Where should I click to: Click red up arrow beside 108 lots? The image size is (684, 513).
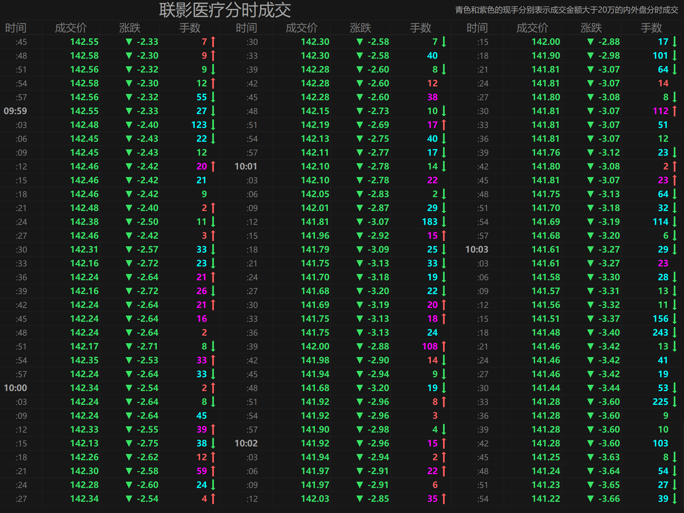click(x=444, y=346)
